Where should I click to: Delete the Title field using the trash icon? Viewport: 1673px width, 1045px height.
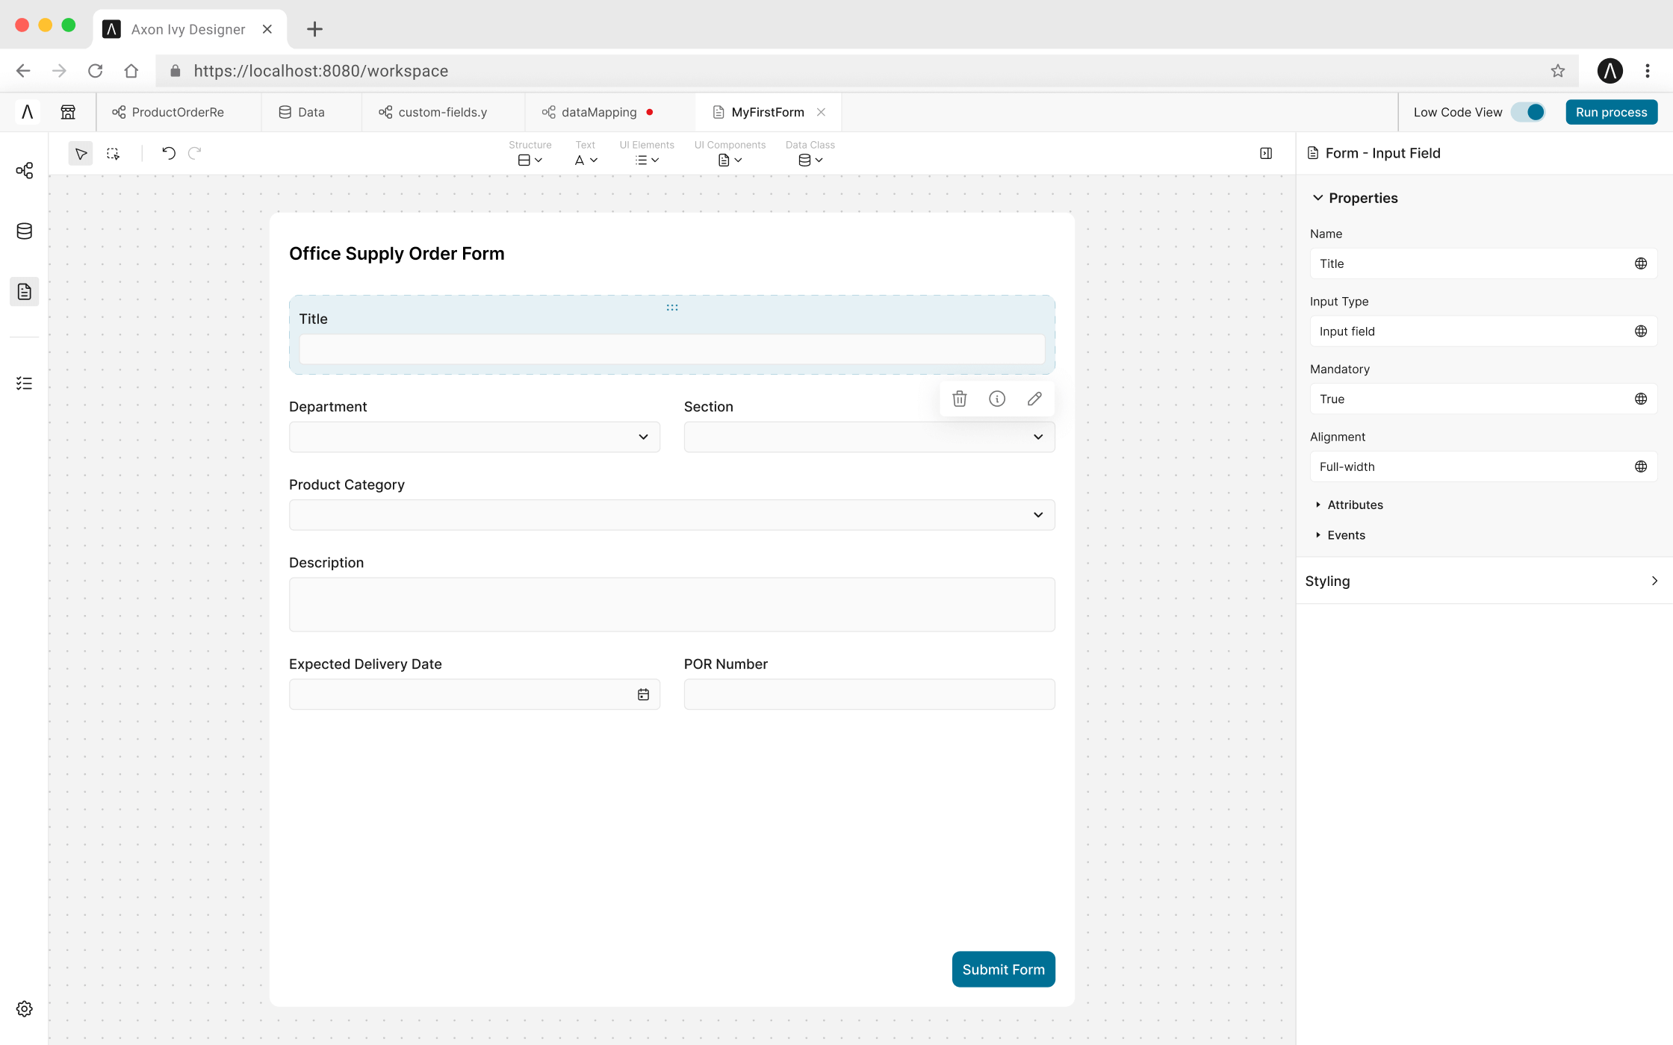pos(960,399)
